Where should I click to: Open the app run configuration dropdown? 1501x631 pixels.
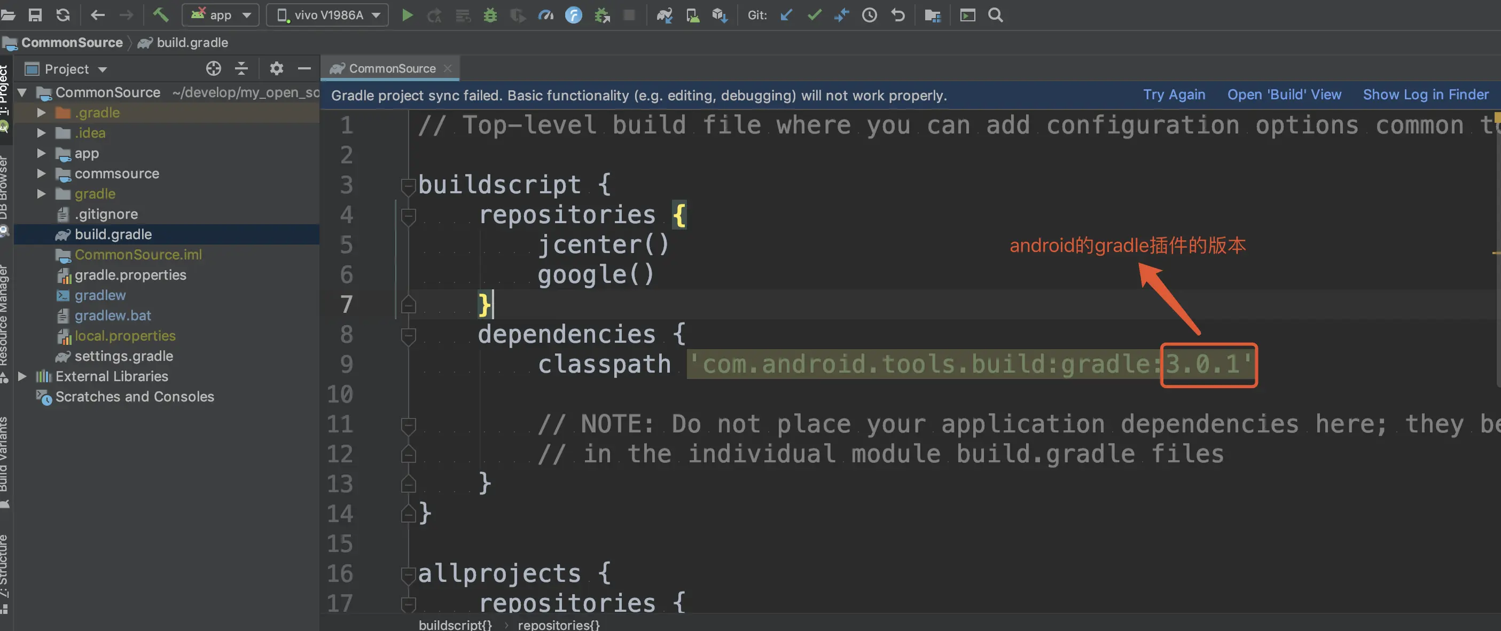220,15
